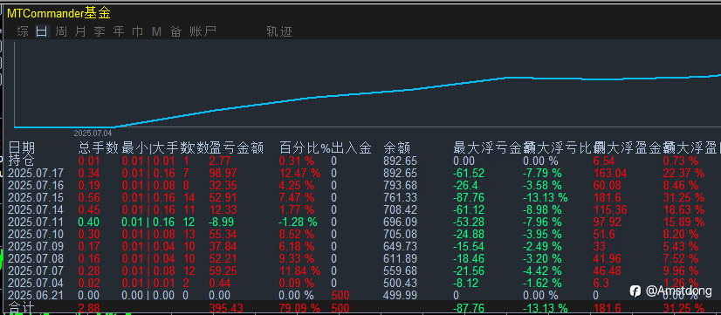The image size is (721, 315).
Task: Click the blue equity curve line in chart
Action: coord(367,92)
